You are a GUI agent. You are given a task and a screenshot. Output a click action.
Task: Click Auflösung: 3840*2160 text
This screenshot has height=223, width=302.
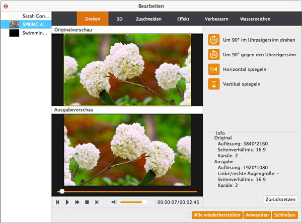[x=243, y=144]
